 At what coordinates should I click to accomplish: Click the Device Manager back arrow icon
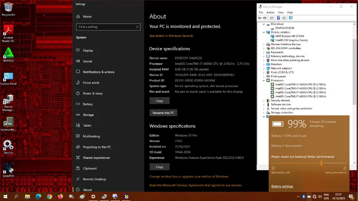click(x=260, y=18)
